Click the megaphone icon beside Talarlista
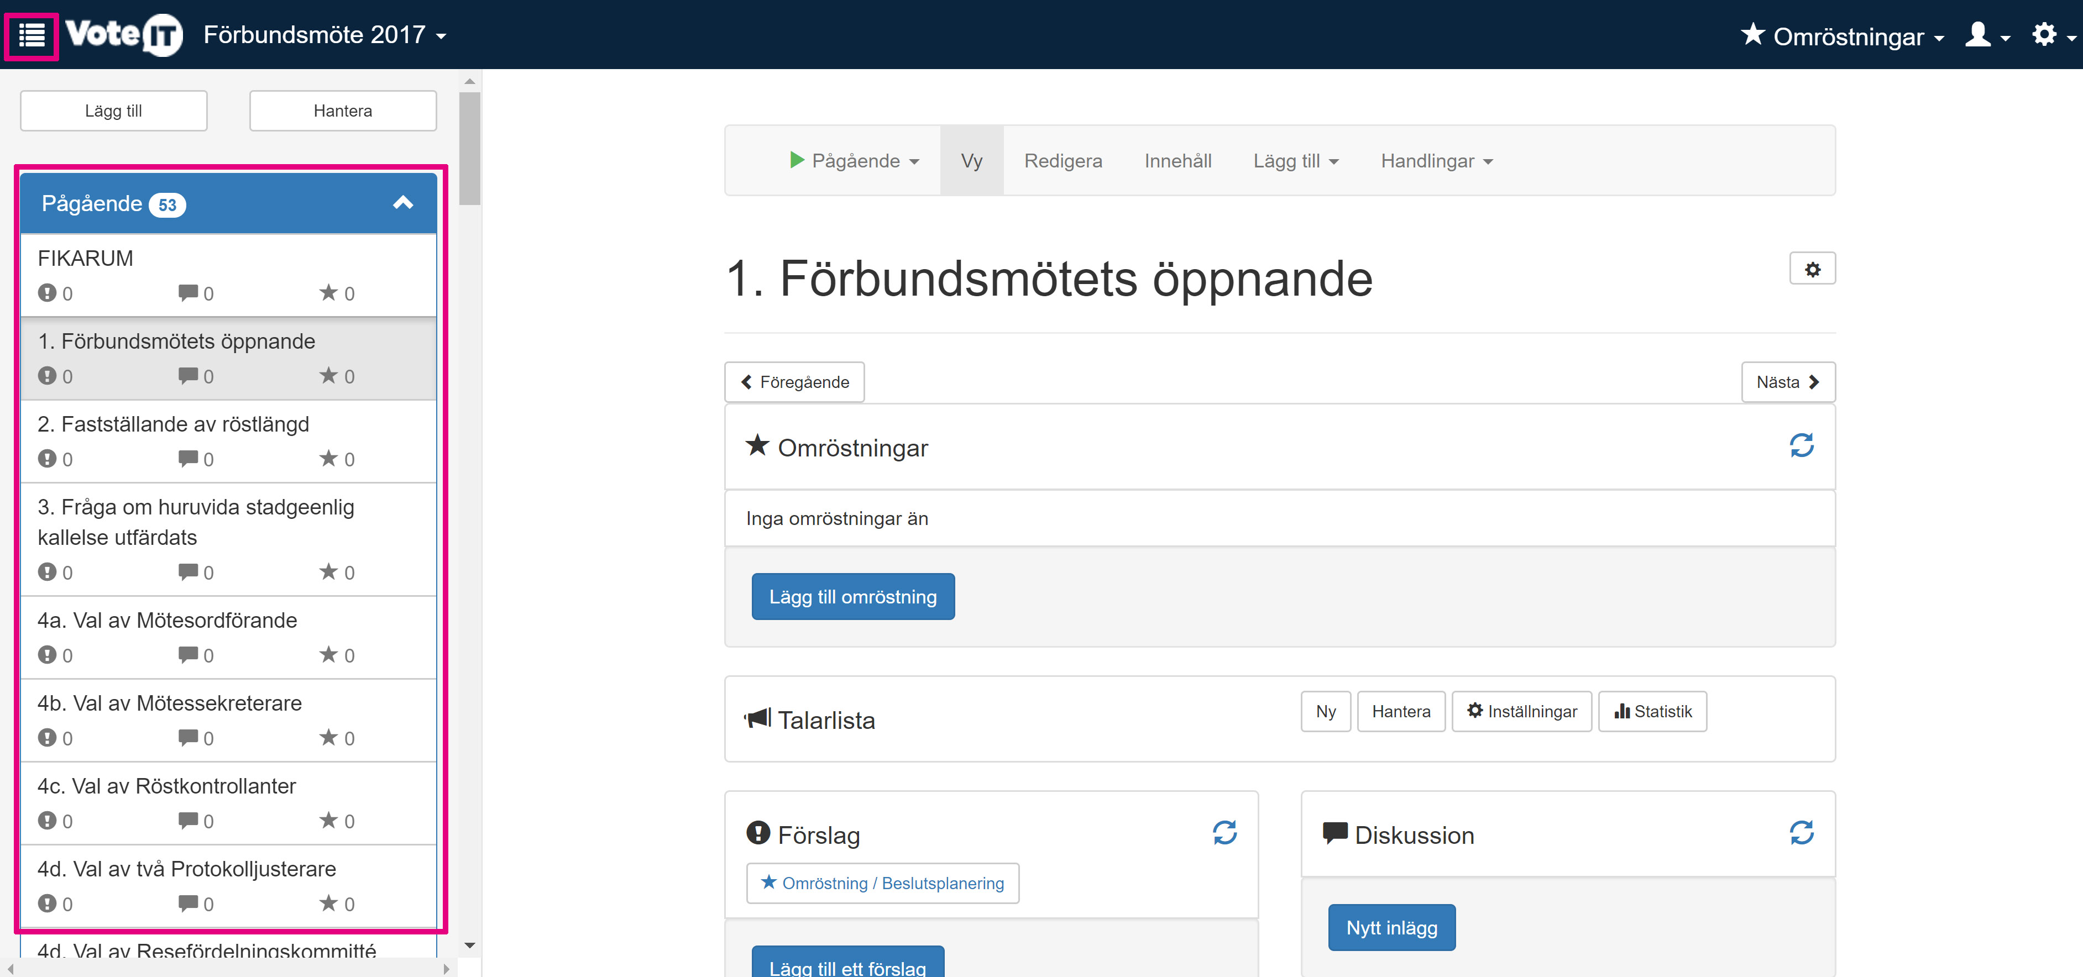 758,718
